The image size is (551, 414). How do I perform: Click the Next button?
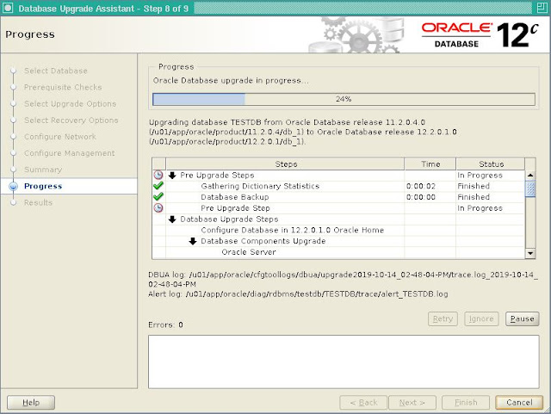412,403
